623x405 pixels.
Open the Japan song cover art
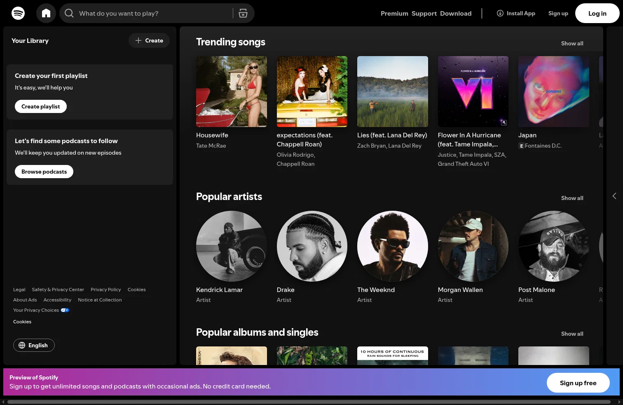(554, 92)
